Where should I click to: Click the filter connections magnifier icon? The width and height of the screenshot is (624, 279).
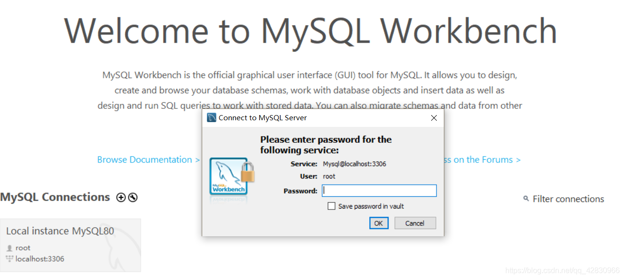[x=526, y=199]
